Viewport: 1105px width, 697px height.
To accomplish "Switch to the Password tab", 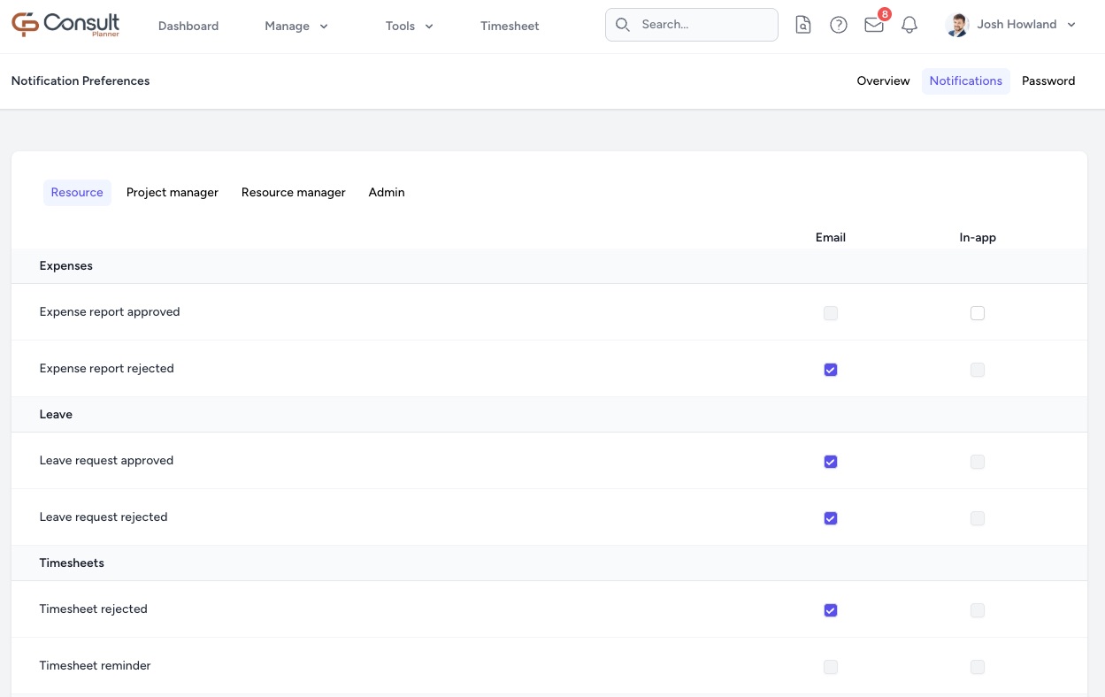I will 1048,80.
